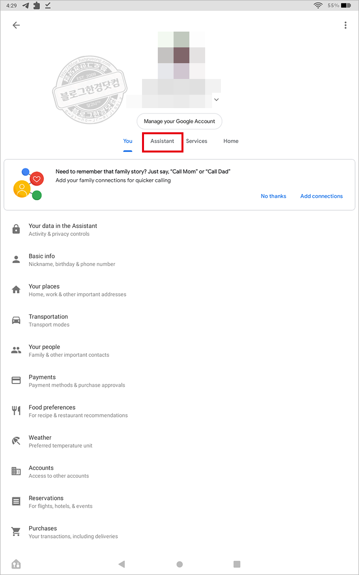Select the Payments card icon

tap(16, 381)
